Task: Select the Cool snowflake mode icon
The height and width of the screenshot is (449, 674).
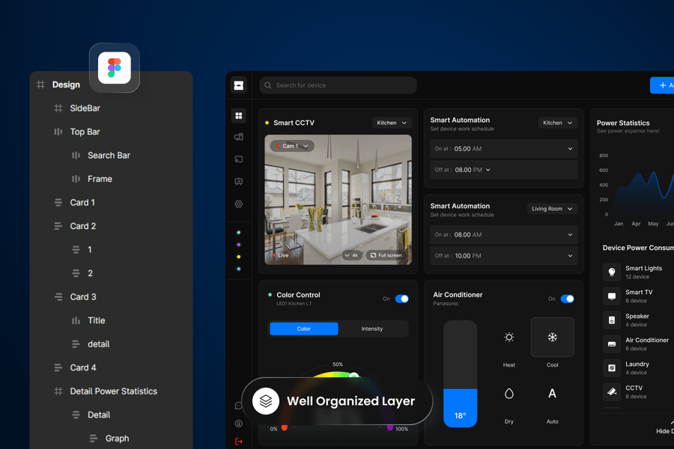Action: pyautogui.click(x=552, y=337)
